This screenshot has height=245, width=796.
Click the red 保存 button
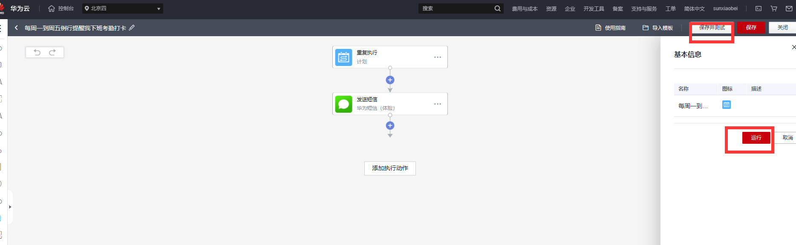(751, 28)
